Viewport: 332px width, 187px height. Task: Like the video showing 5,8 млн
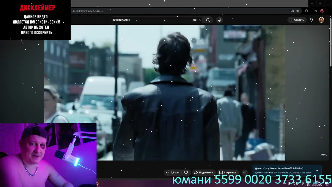pos(172,172)
